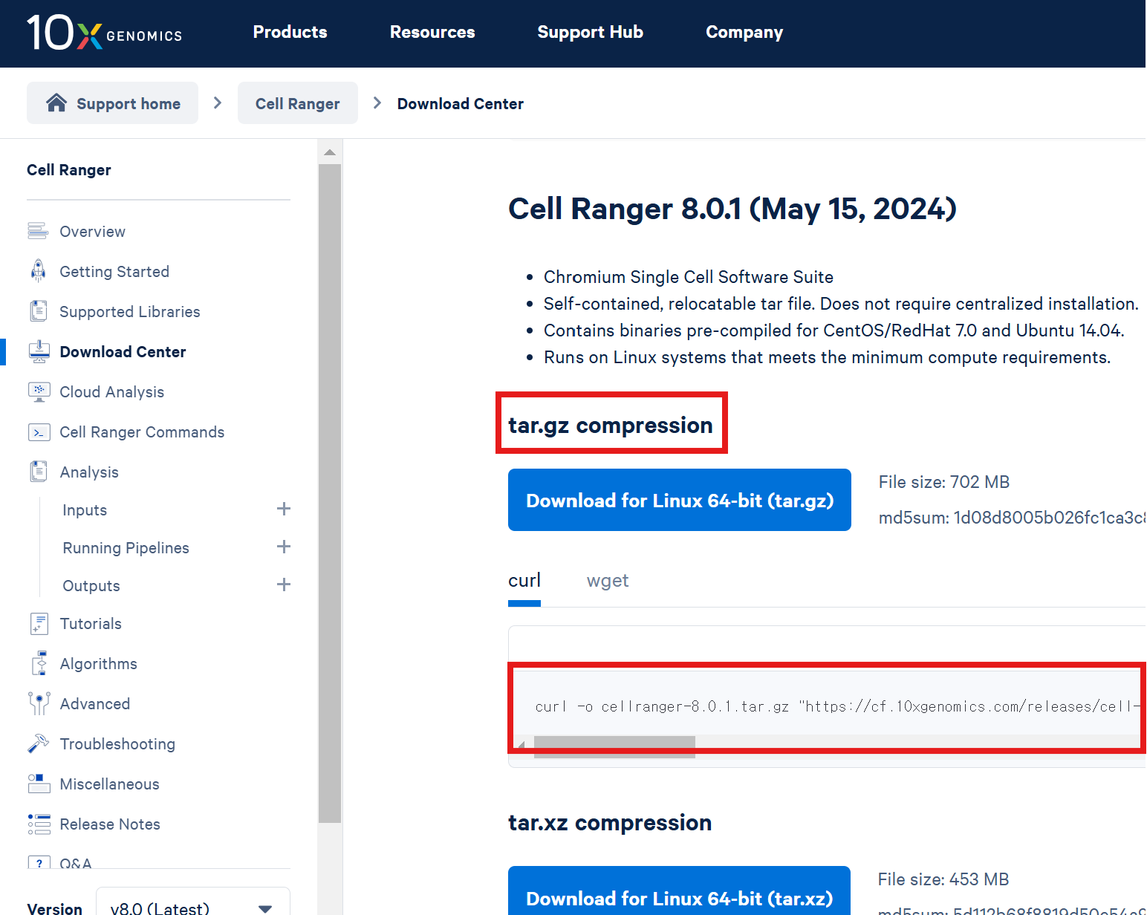Click the tar.xz compression heading

coord(610,822)
